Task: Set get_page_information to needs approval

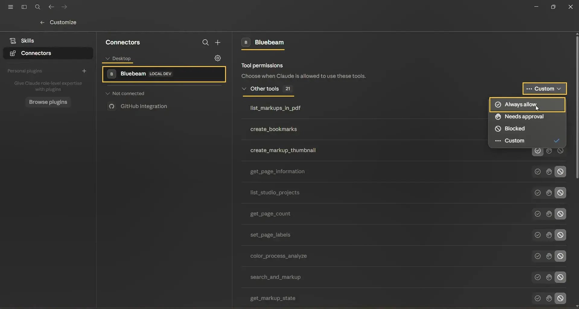Action: [549, 172]
